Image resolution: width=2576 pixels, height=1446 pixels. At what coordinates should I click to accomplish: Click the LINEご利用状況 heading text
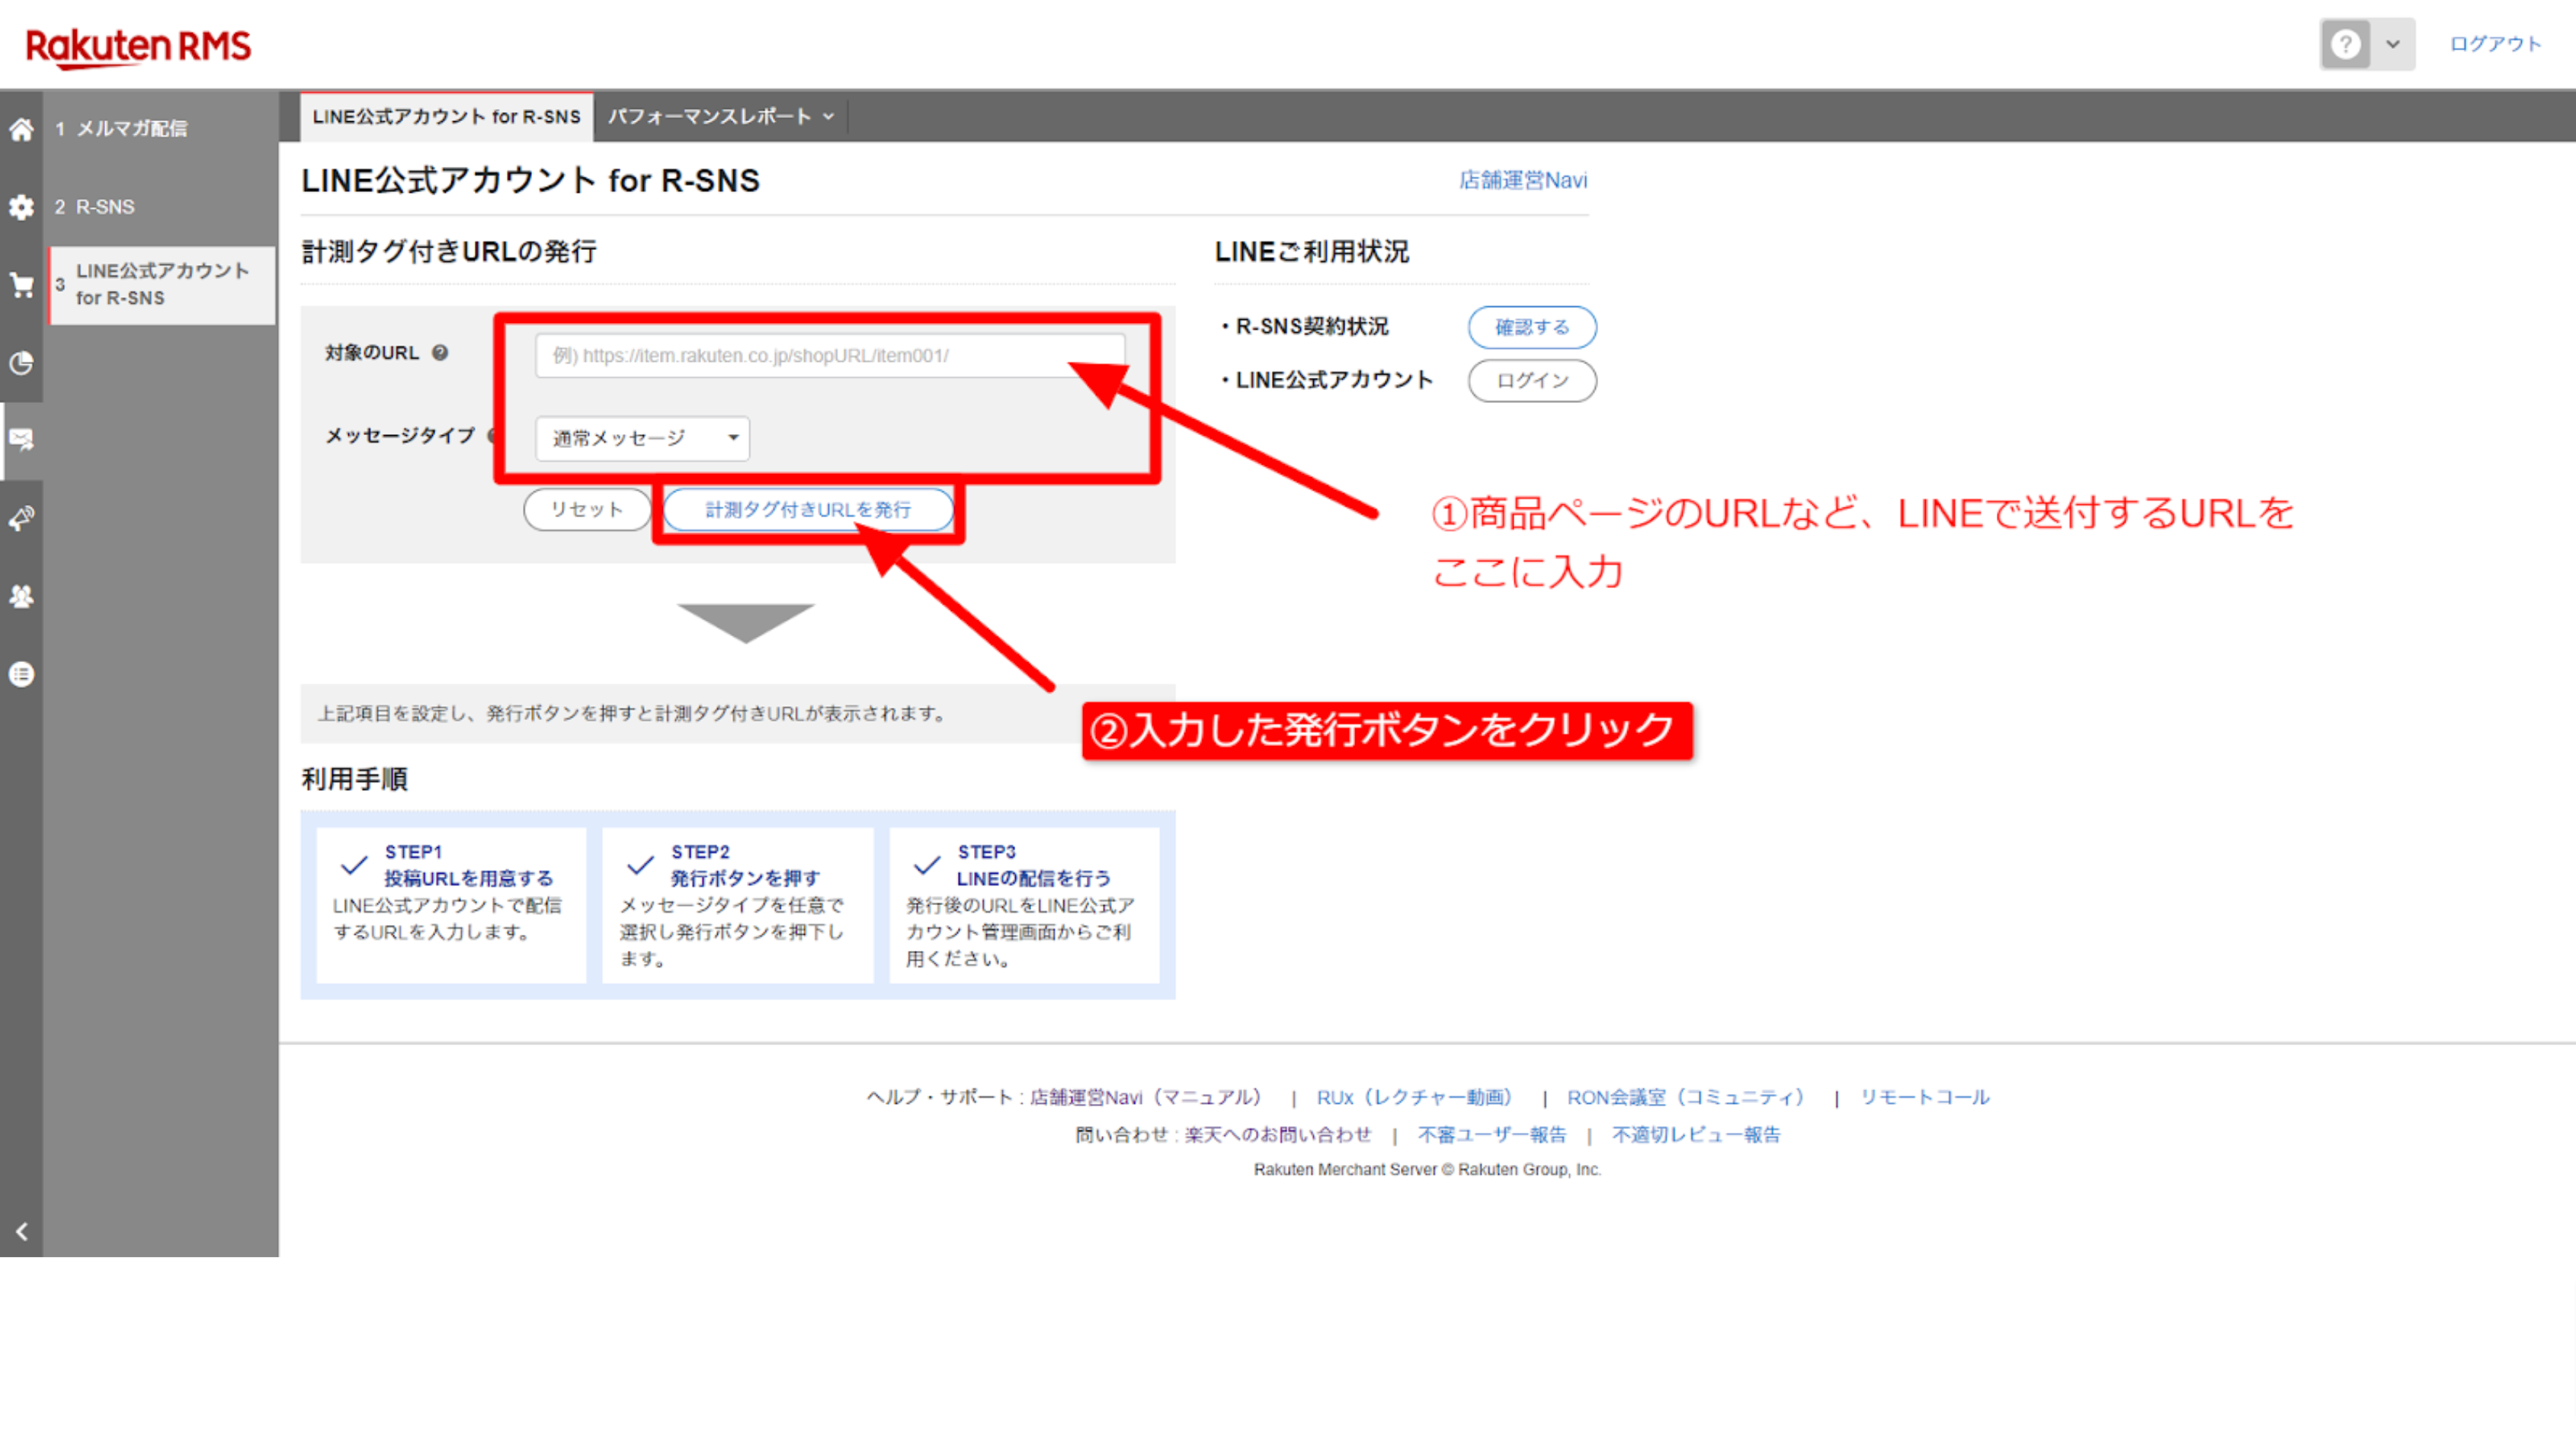click(x=1311, y=252)
